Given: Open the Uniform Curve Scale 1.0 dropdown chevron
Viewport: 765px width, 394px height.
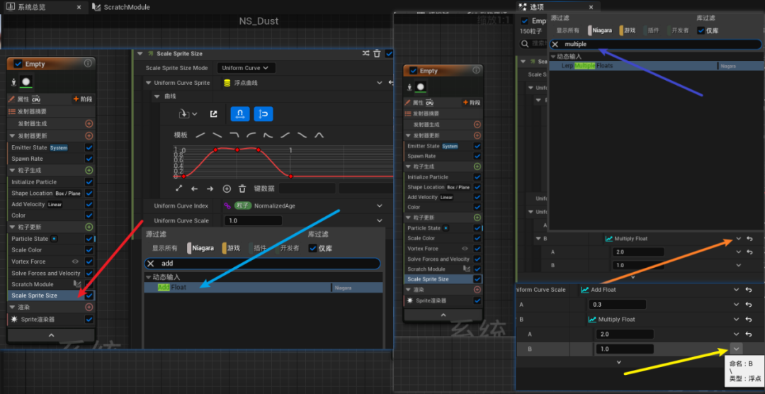Looking at the screenshot, I should (380, 220).
